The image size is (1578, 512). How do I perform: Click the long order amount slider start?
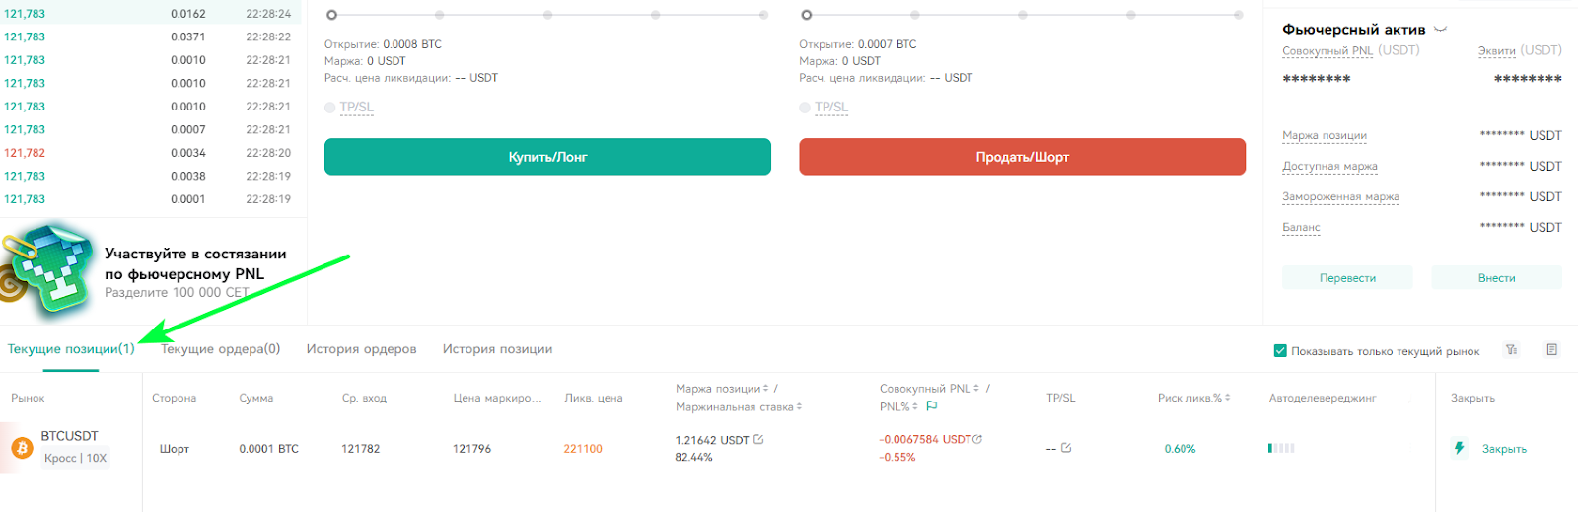pos(331,15)
